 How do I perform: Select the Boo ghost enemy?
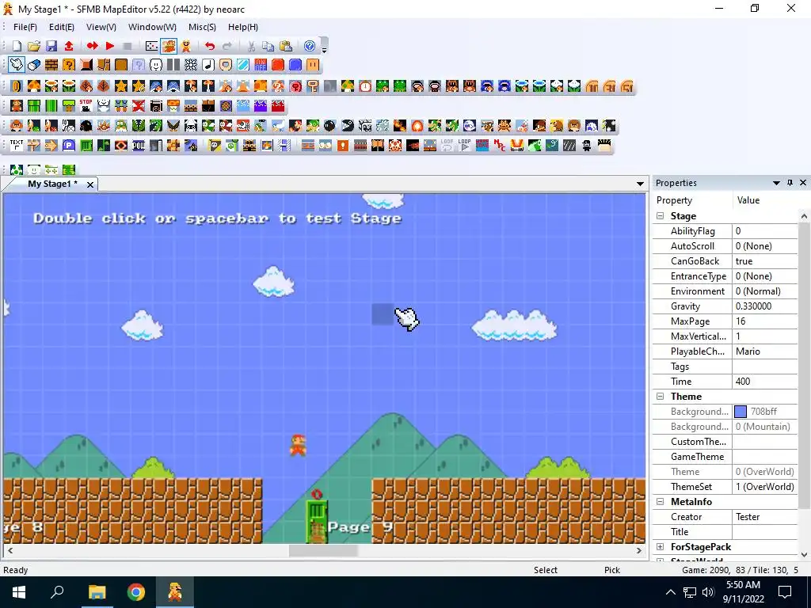pos(469,126)
